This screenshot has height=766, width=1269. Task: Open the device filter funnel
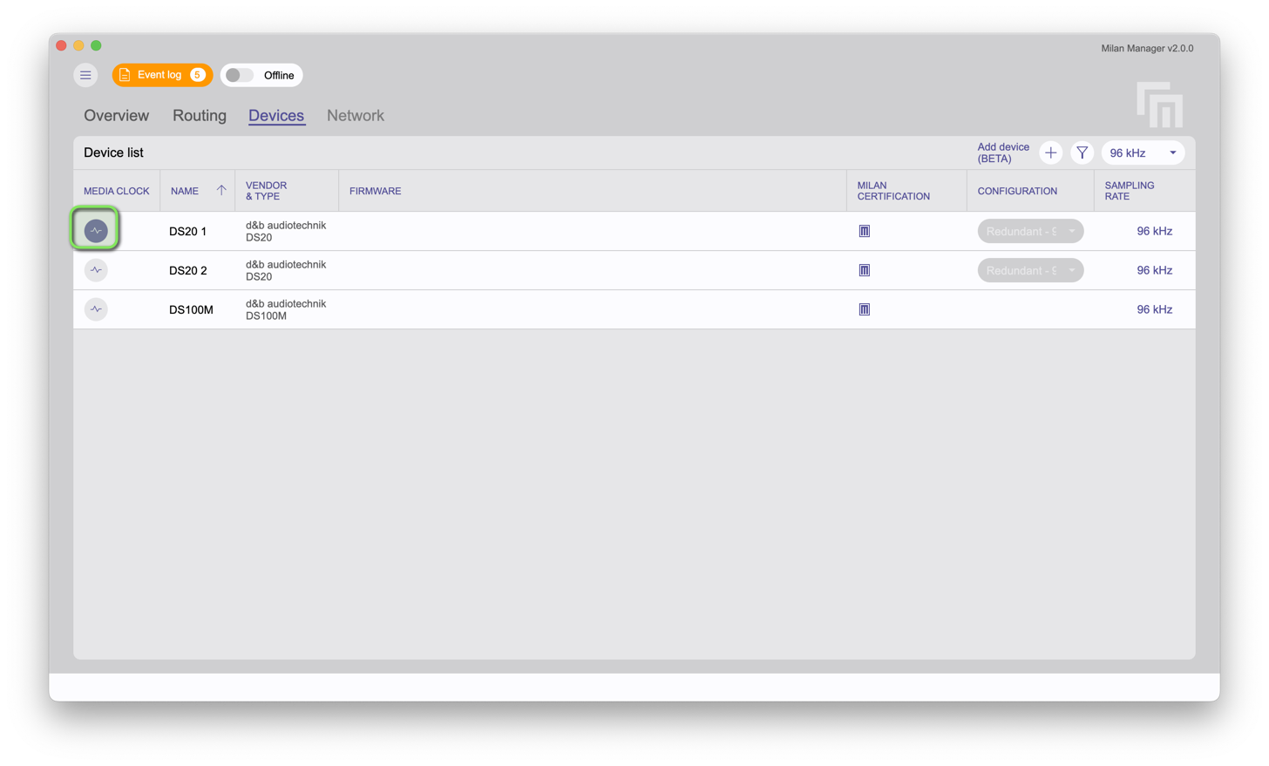1082,153
